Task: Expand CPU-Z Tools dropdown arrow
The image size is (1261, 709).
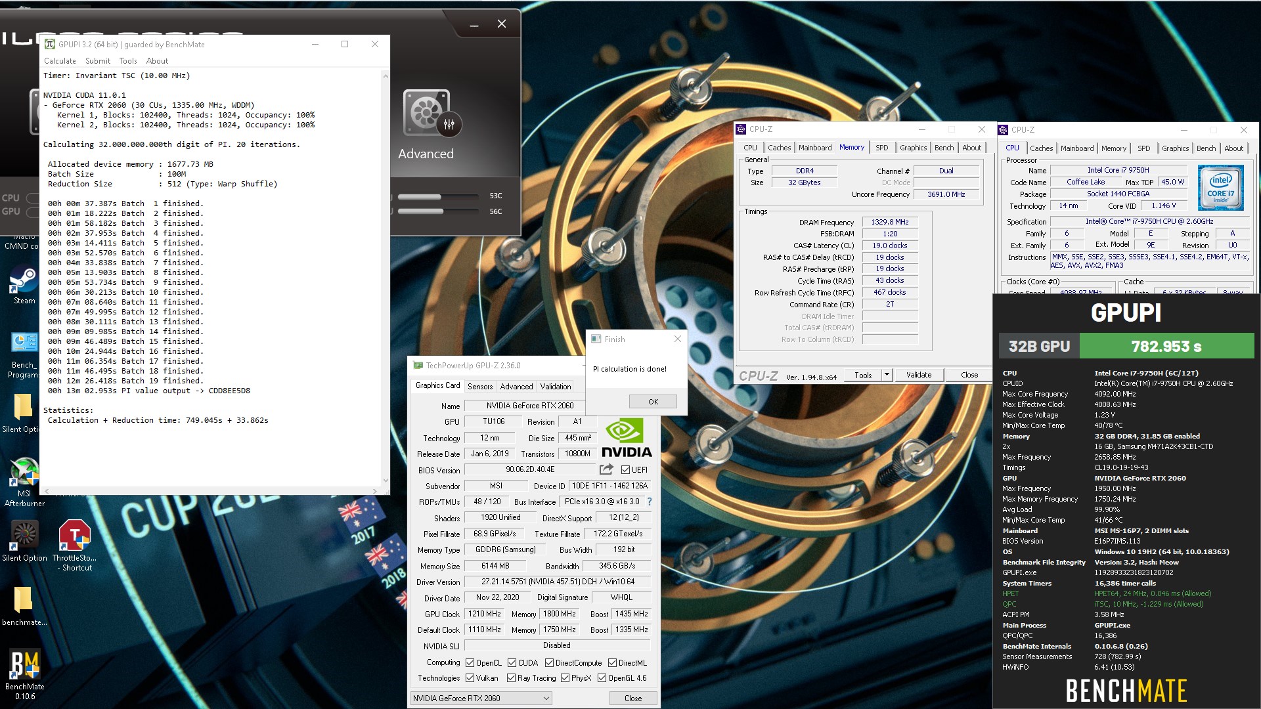Action: click(887, 375)
